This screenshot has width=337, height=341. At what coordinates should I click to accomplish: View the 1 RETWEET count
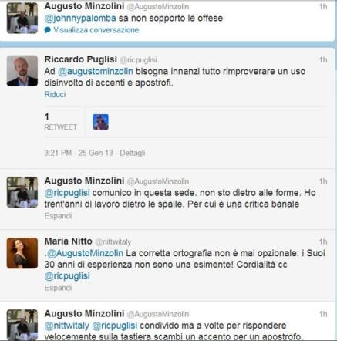pyautogui.click(x=61, y=121)
